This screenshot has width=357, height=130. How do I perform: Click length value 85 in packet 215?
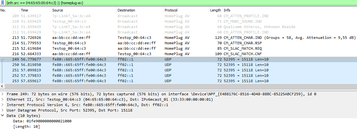[x=219, y=48]
